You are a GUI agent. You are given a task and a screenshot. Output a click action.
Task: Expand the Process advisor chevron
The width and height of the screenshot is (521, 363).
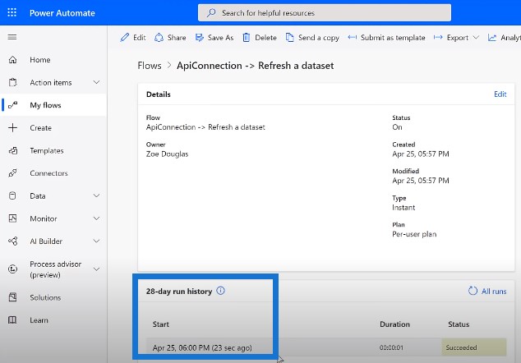pos(96,269)
